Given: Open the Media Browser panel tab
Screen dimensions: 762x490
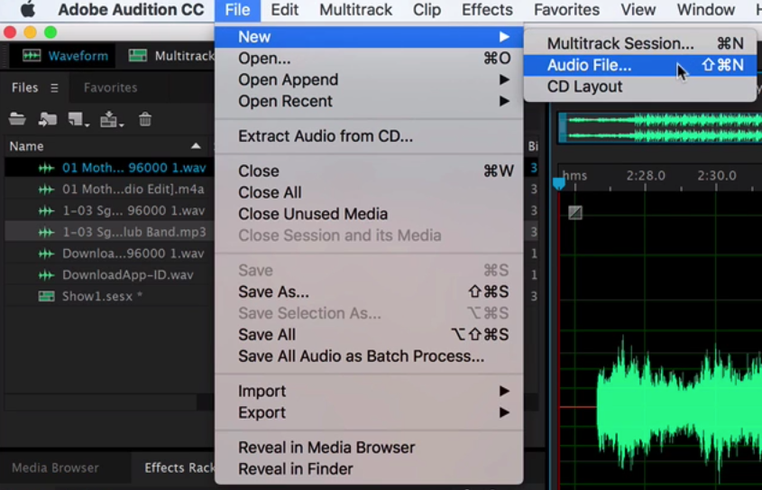Looking at the screenshot, I should 55,467.
